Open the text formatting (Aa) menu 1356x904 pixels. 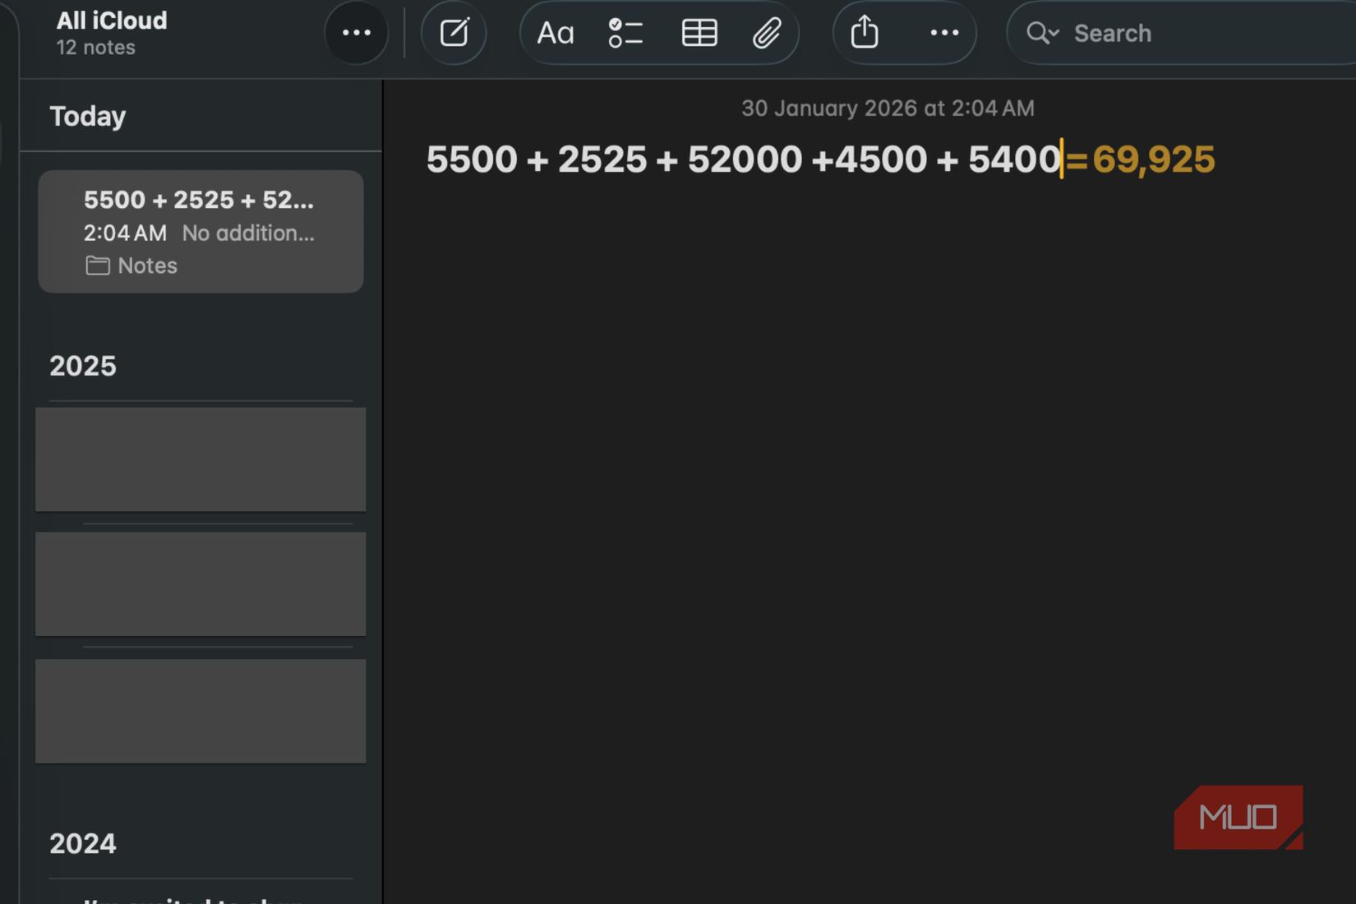pos(556,33)
